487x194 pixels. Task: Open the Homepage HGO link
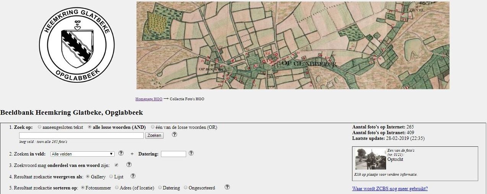[149, 99]
